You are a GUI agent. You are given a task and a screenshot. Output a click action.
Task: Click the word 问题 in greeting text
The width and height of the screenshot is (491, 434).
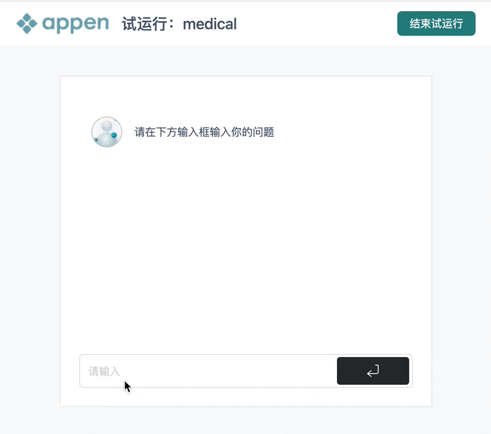pyautogui.click(x=264, y=132)
